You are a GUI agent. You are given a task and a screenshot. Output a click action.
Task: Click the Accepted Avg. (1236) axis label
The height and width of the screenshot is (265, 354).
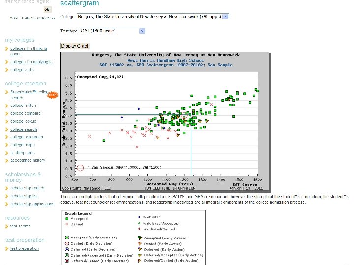pyautogui.click(x=170, y=184)
